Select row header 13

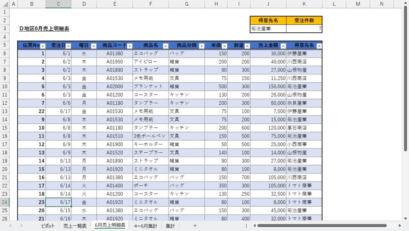[x=4, y=111]
